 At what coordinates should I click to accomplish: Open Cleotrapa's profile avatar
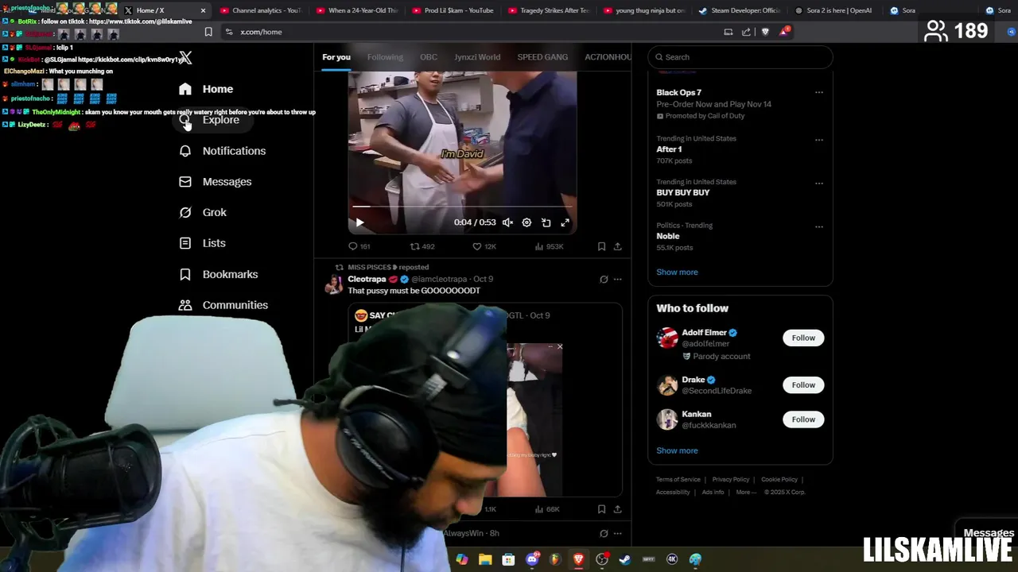click(x=333, y=284)
